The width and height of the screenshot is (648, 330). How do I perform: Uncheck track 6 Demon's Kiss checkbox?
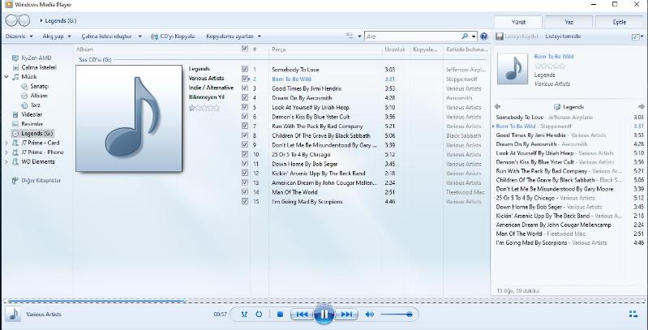245,117
